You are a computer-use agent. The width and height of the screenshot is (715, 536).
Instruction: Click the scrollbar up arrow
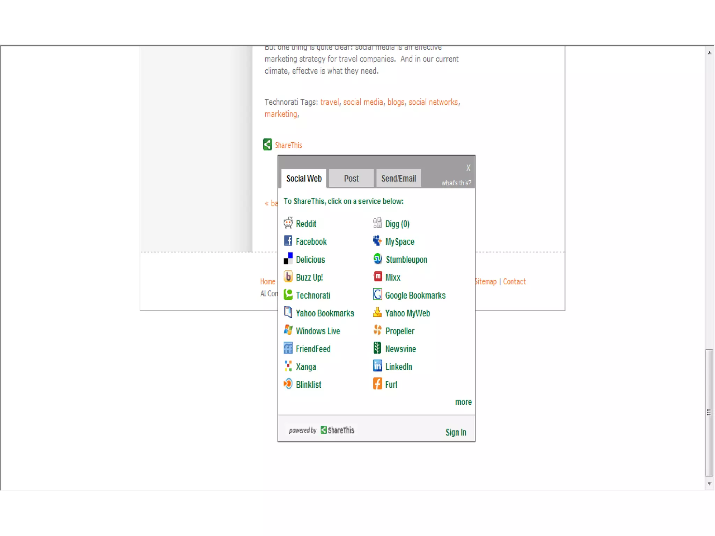pyautogui.click(x=709, y=53)
